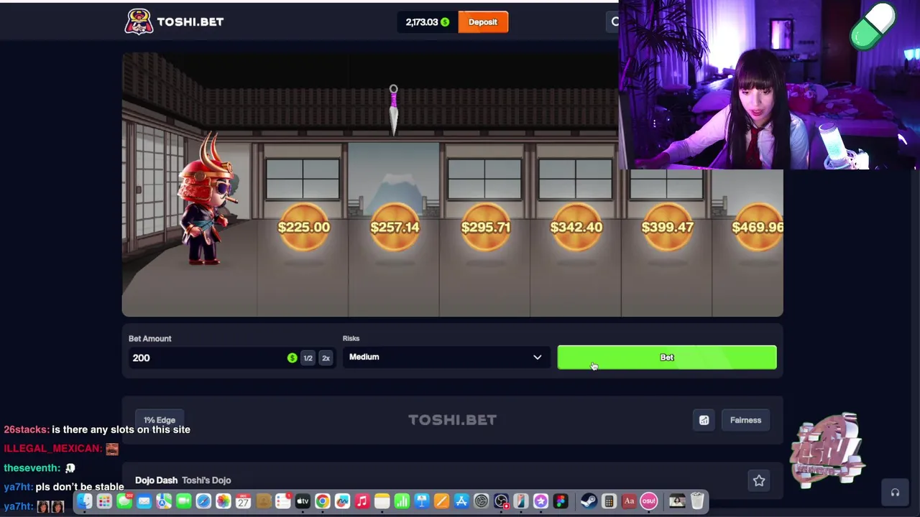
Task: Open Reminders from the dock
Action: click(x=282, y=501)
